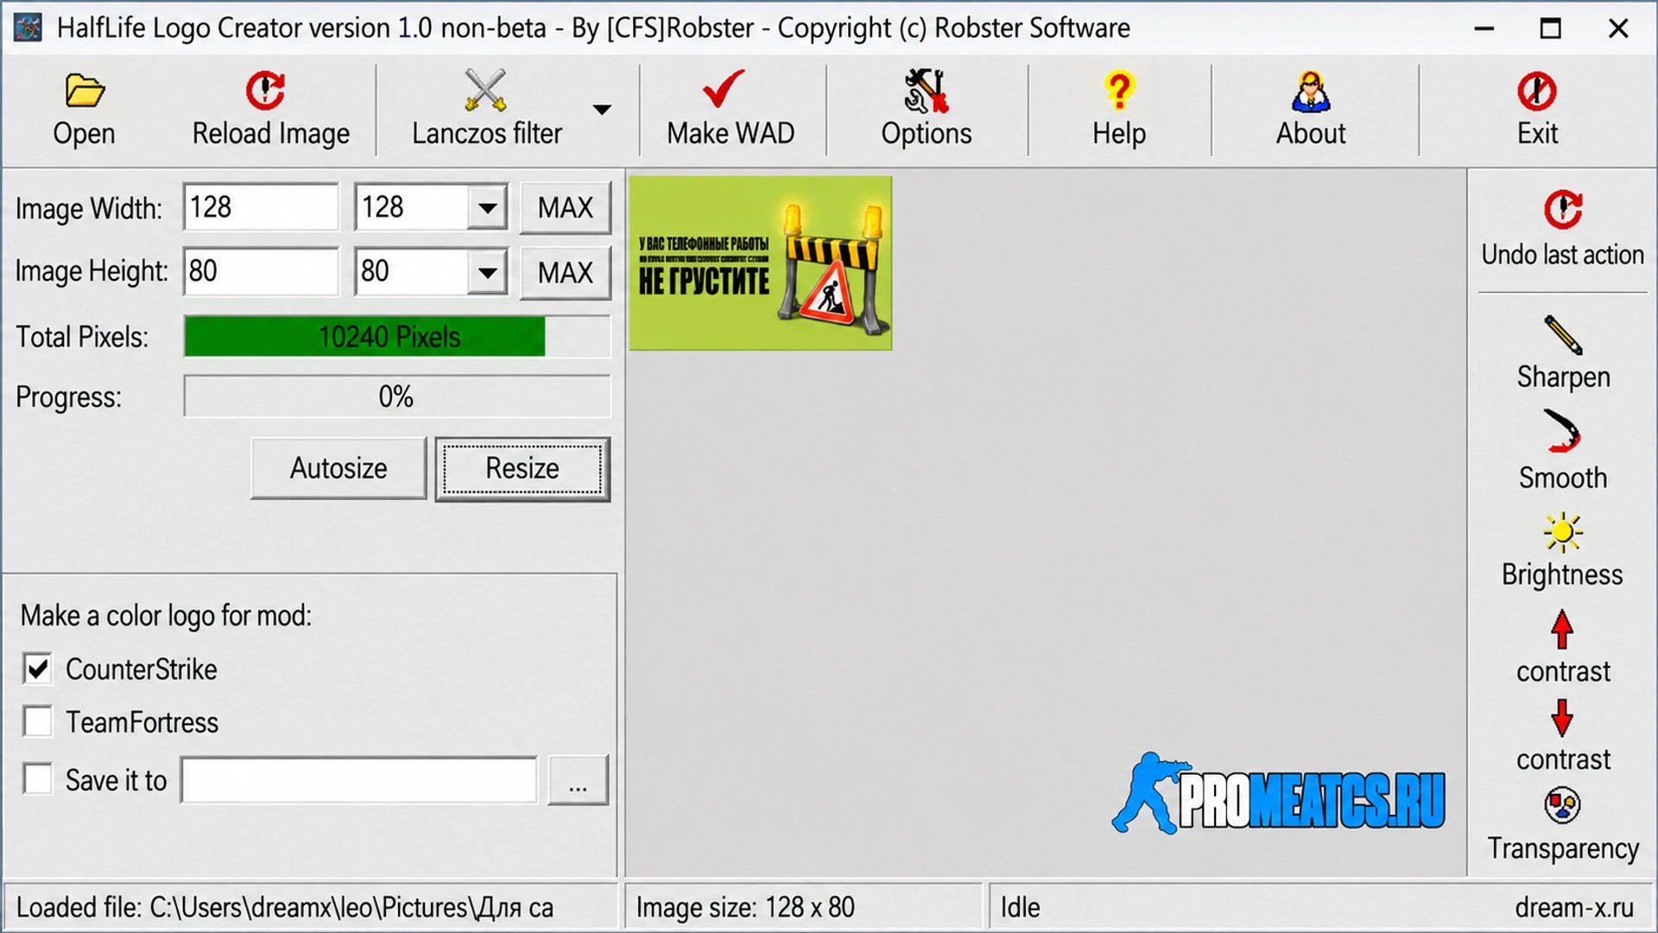
Task: Click the Save it to path field
Action: point(358,780)
